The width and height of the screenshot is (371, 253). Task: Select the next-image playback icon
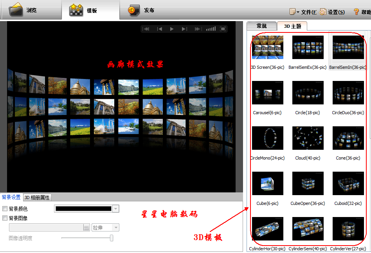(185, 29)
